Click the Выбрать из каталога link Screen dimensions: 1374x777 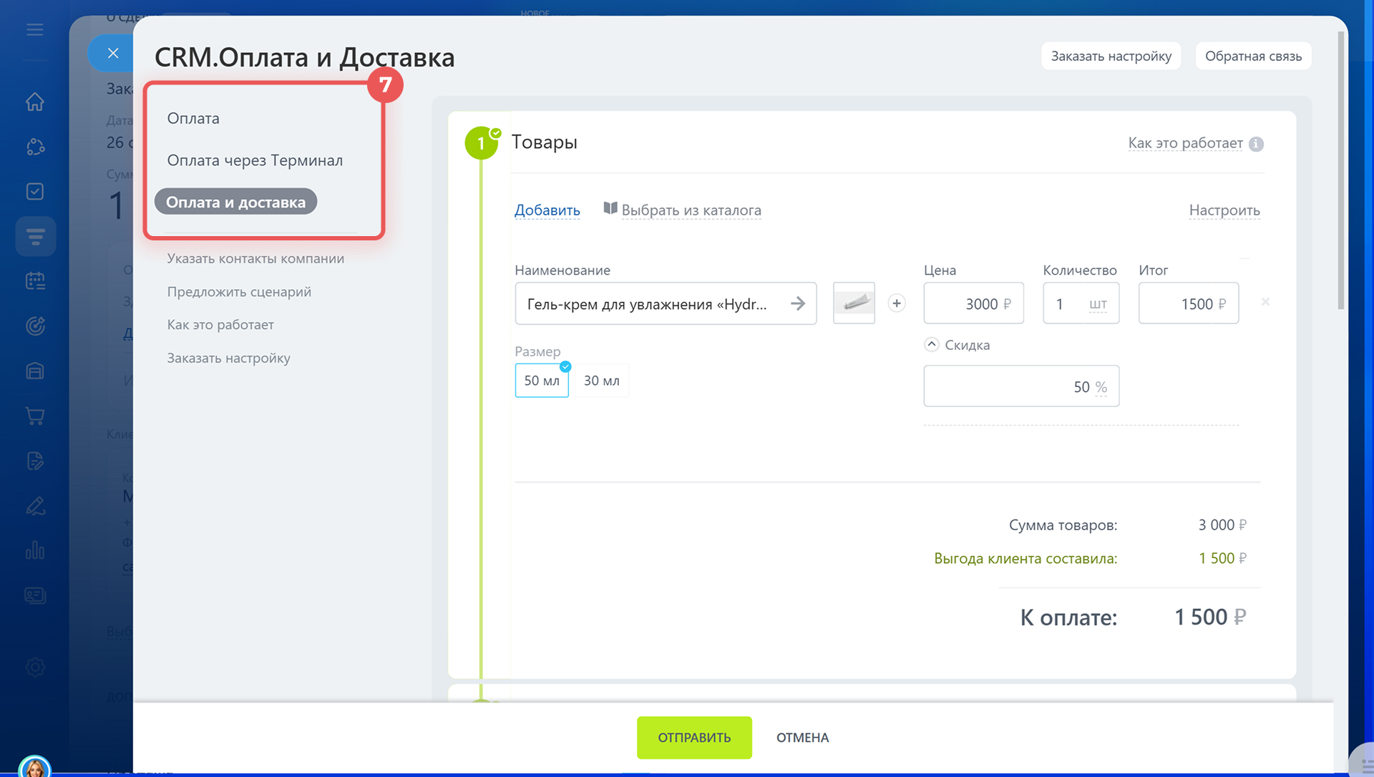[x=691, y=210]
